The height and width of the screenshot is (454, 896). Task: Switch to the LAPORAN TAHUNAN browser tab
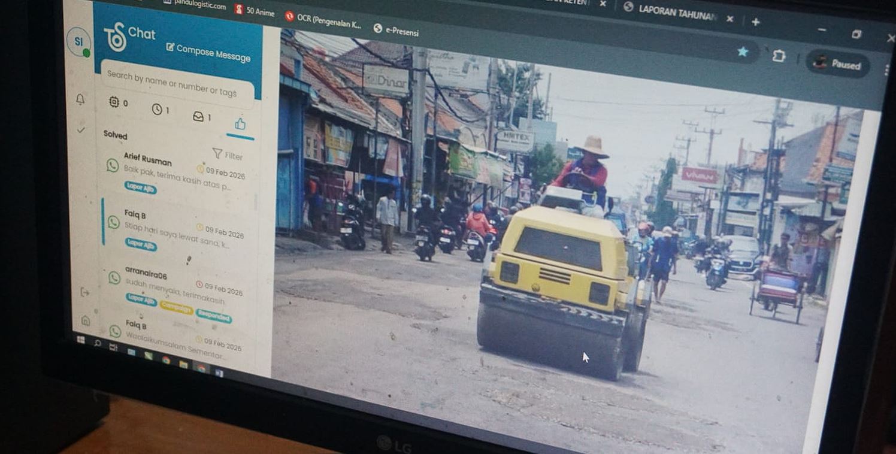[674, 11]
